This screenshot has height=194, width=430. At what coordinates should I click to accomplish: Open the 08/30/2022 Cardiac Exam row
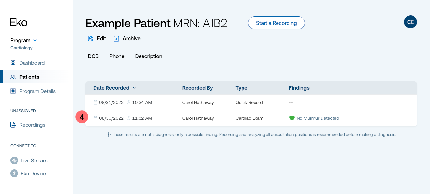click(251, 118)
